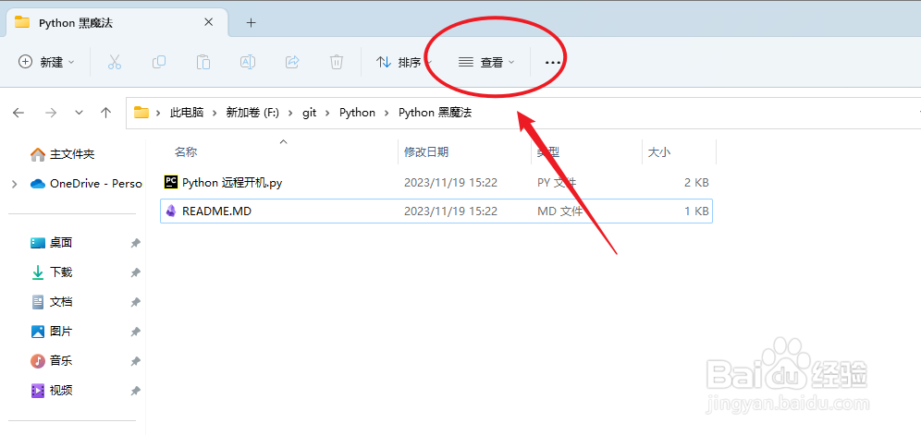This screenshot has height=435, width=921.
Task: Open the 查看 view menu
Action: [x=486, y=62]
